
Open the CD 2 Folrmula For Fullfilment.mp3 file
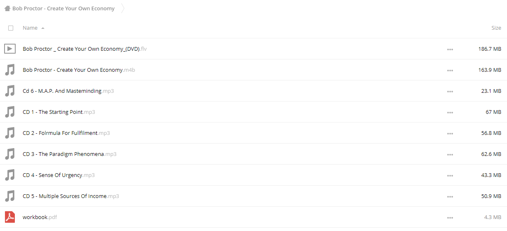66,133
